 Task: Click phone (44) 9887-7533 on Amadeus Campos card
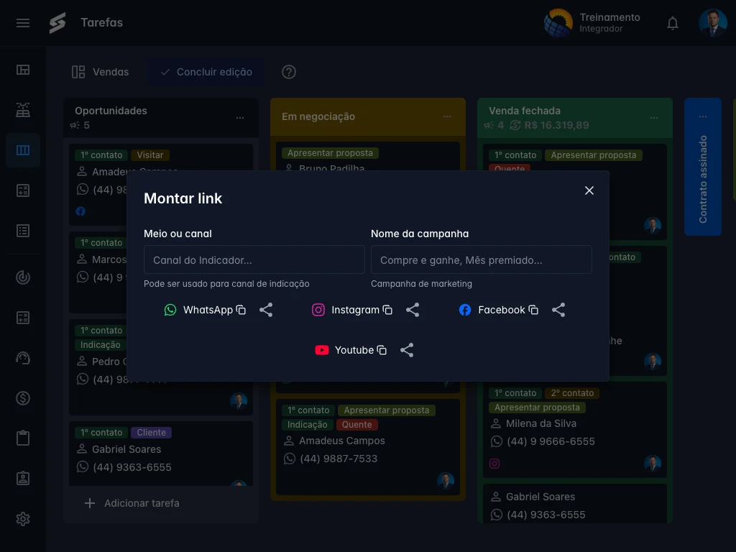click(339, 459)
